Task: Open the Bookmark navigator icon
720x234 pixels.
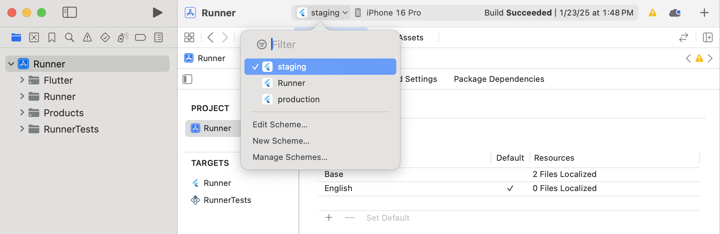Action: (52, 37)
